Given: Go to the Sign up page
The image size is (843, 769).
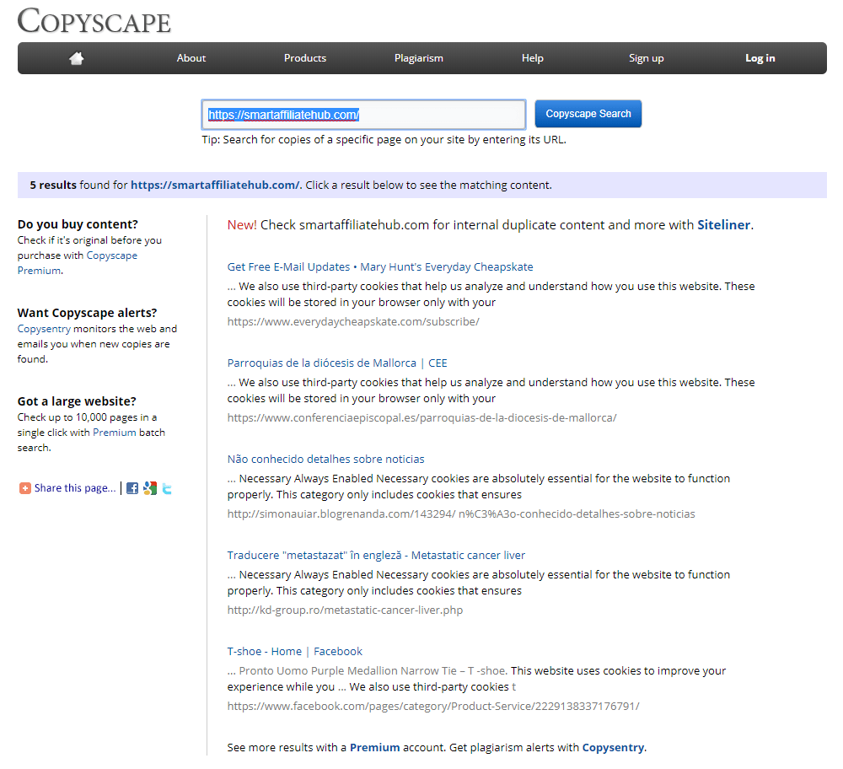Looking at the screenshot, I should click(x=647, y=58).
